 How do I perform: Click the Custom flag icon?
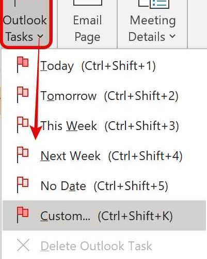pos(23,215)
